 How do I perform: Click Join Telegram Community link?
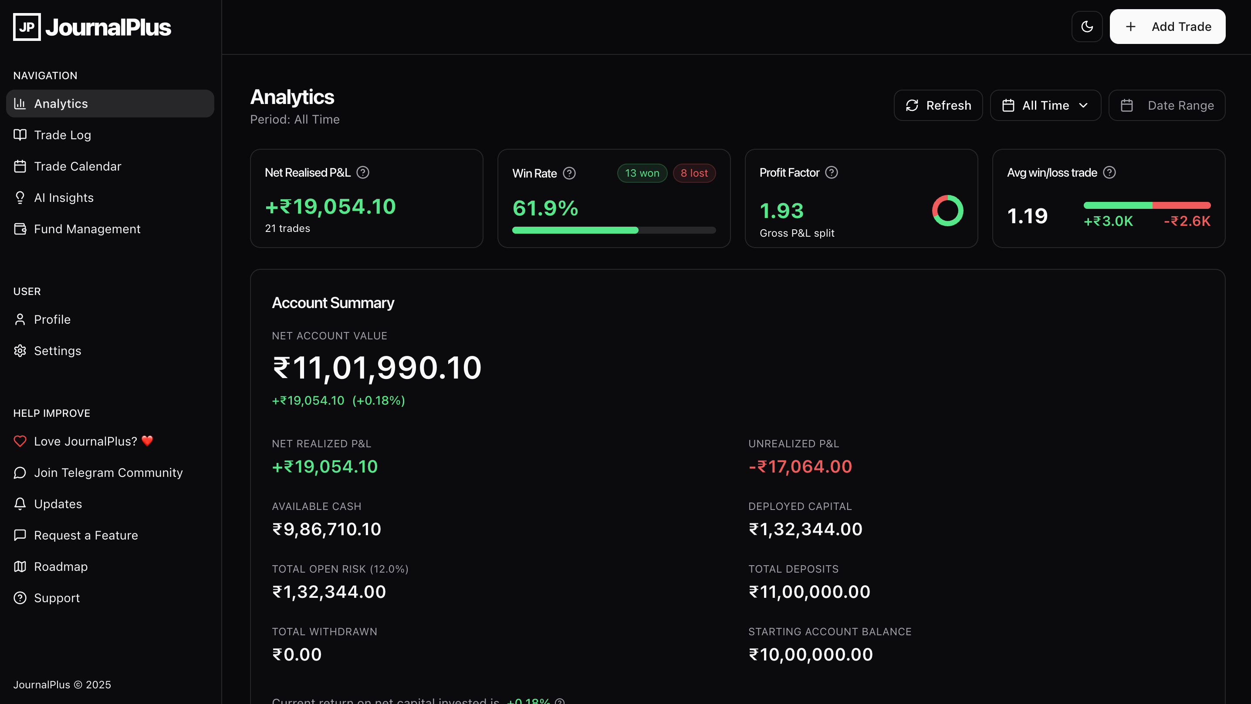(x=108, y=473)
